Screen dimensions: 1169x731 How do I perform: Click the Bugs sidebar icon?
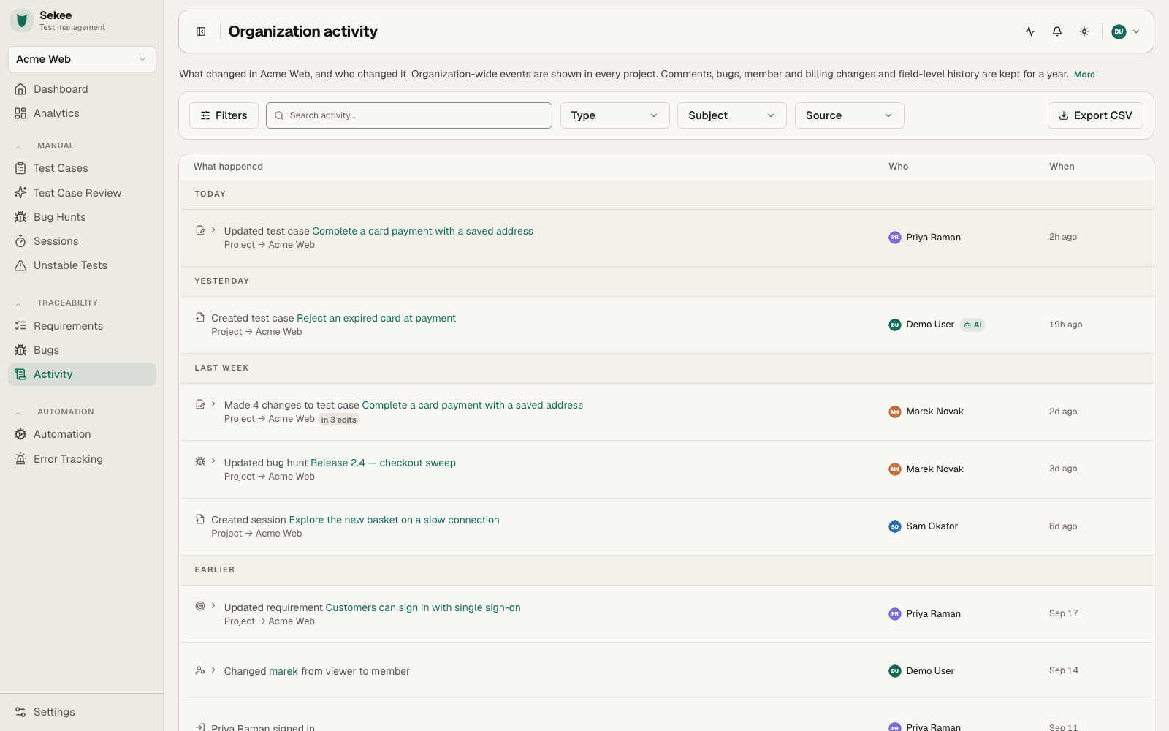(20, 350)
